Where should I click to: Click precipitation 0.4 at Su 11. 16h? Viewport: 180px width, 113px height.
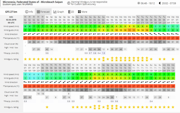point(151,101)
